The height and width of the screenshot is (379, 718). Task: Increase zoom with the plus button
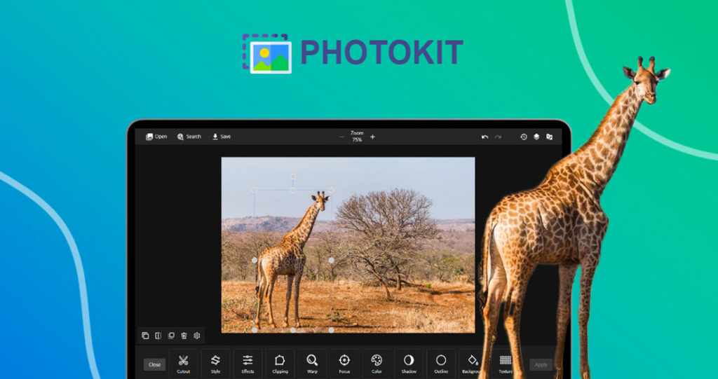372,137
